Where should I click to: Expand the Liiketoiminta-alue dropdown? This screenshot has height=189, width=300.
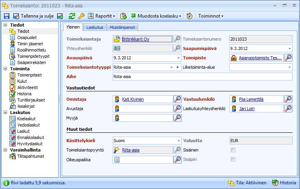pyautogui.click(x=289, y=67)
